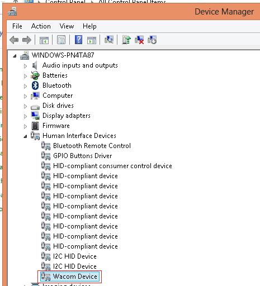Open the Action menu
Viewport: 260px width, 286px height.
41,26
